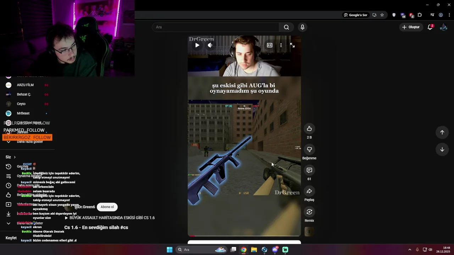The width and height of the screenshot is (454, 255).
Task: Open File Explorer from the taskbar
Action: click(254, 250)
